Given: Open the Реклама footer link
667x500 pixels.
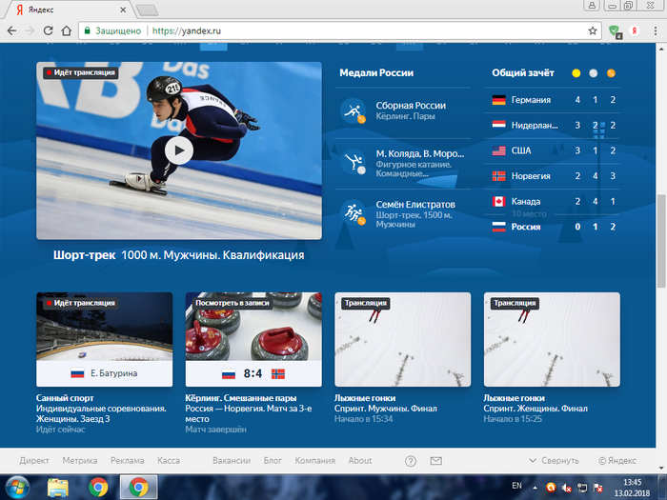Looking at the screenshot, I should 127,460.
